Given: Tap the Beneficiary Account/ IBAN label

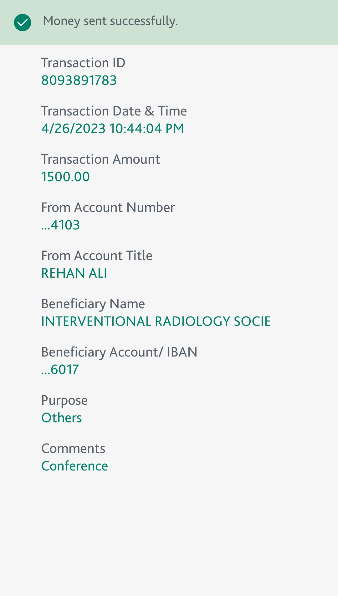Looking at the screenshot, I should [x=119, y=352].
